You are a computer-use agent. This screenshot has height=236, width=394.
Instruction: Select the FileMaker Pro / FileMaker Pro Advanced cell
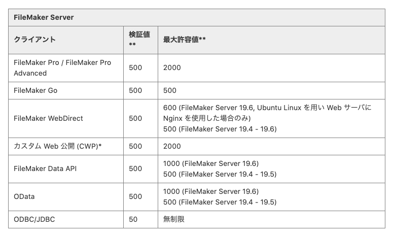(62, 68)
